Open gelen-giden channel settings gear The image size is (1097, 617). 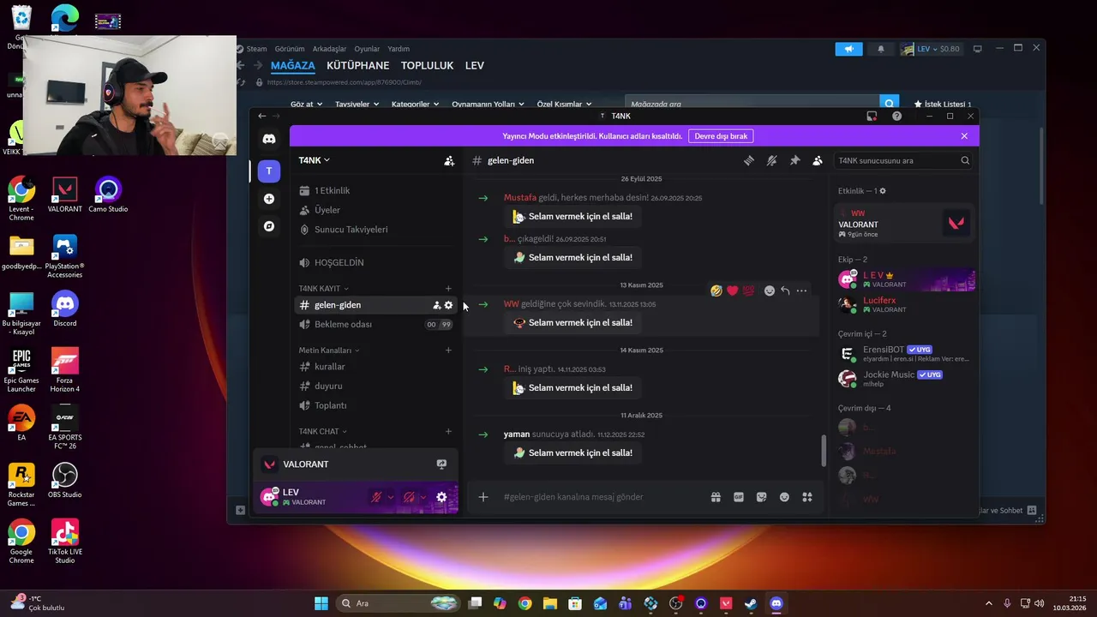click(x=448, y=305)
